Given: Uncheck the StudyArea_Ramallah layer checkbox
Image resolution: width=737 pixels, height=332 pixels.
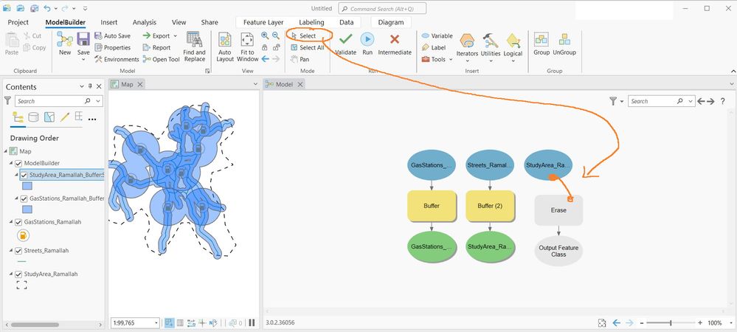Looking at the screenshot, I should (18, 274).
